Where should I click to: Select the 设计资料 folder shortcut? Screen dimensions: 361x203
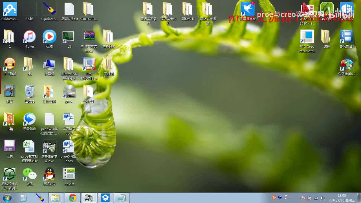click(49, 94)
